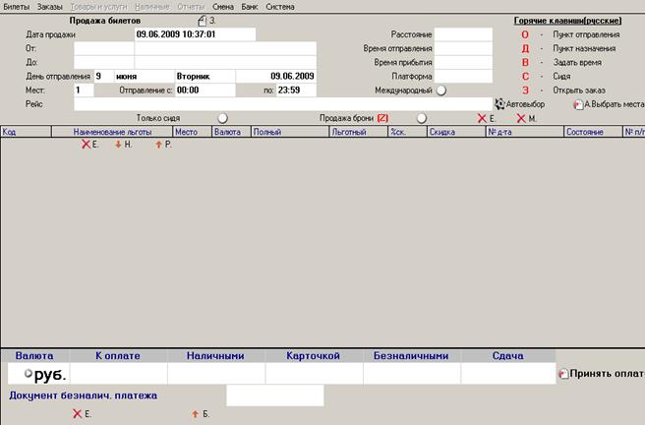Click the down arrow icon labeled Н.

[x=118, y=145]
